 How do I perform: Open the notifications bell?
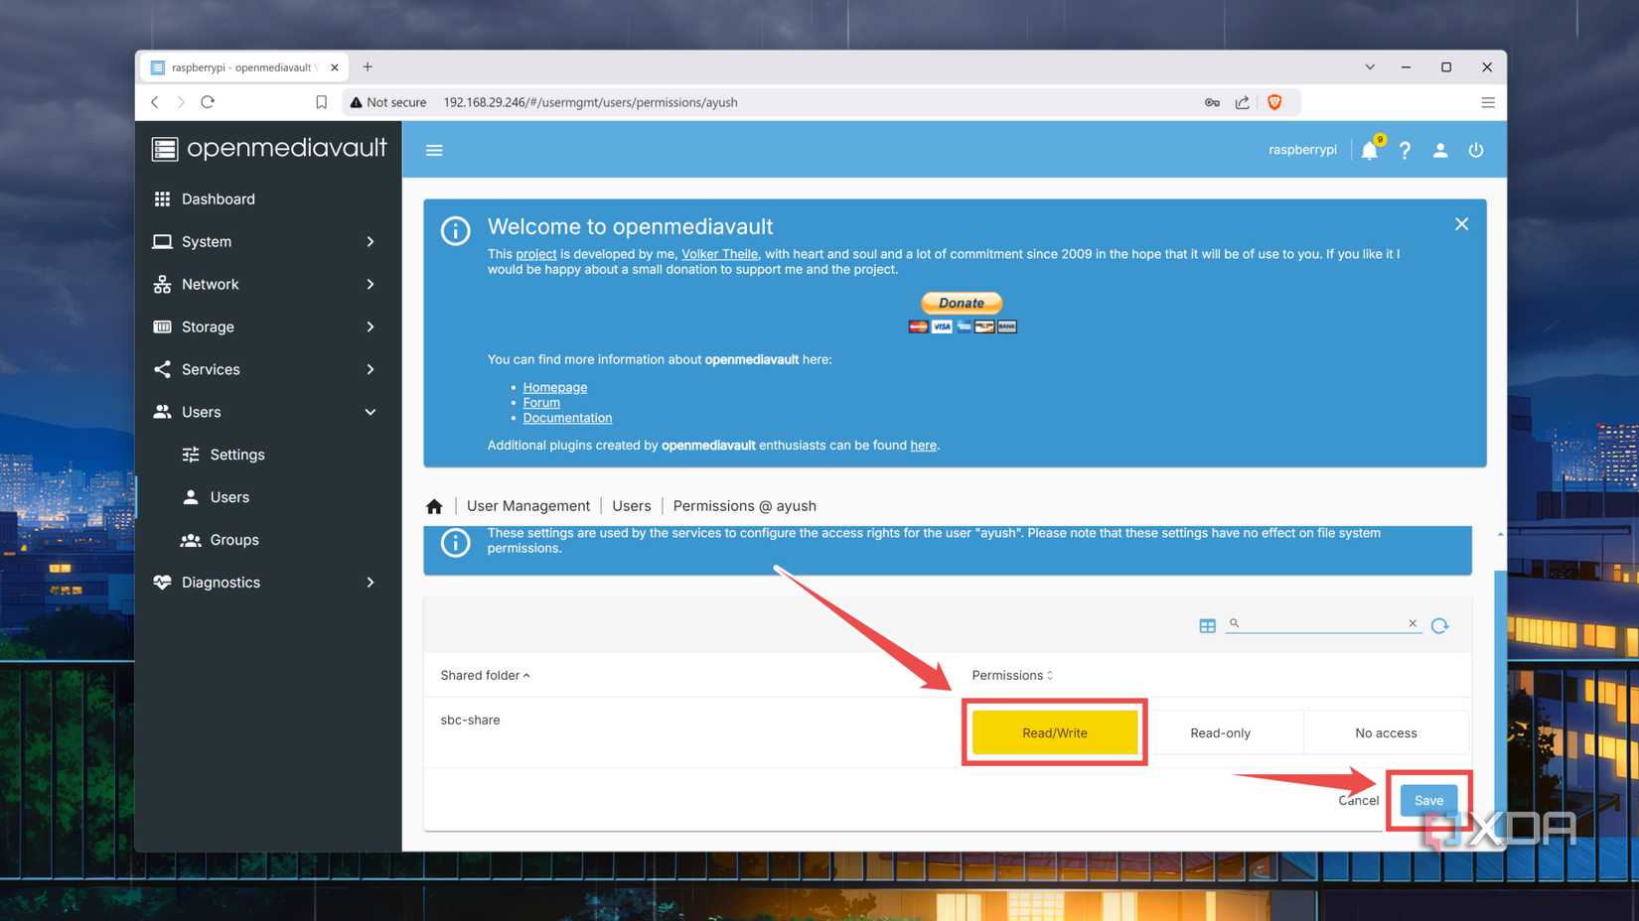click(1370, 150)
